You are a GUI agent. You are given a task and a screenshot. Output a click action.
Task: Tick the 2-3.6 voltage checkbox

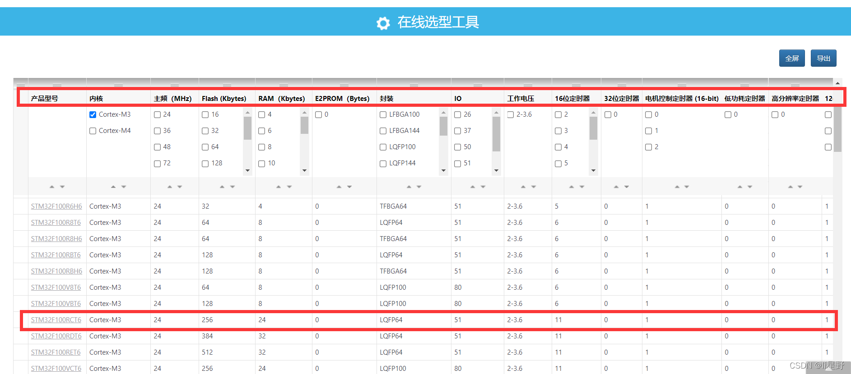510,115
